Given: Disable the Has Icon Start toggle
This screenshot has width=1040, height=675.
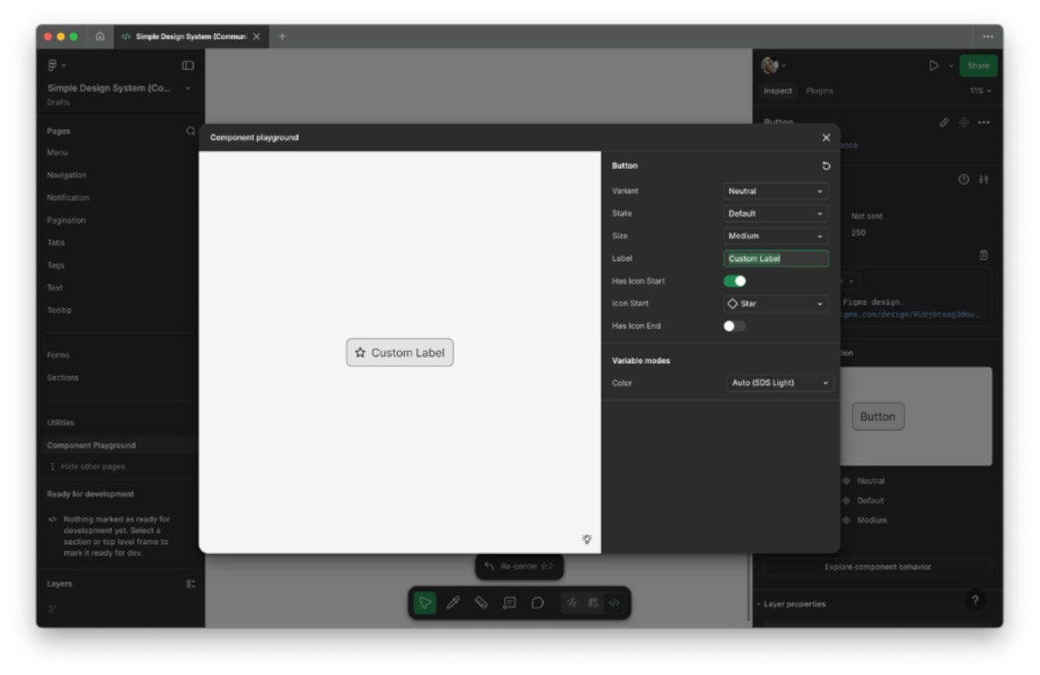Looking at the screenshot, I should [735, 281].
